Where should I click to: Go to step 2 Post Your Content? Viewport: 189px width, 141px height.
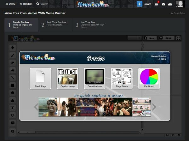55,24
